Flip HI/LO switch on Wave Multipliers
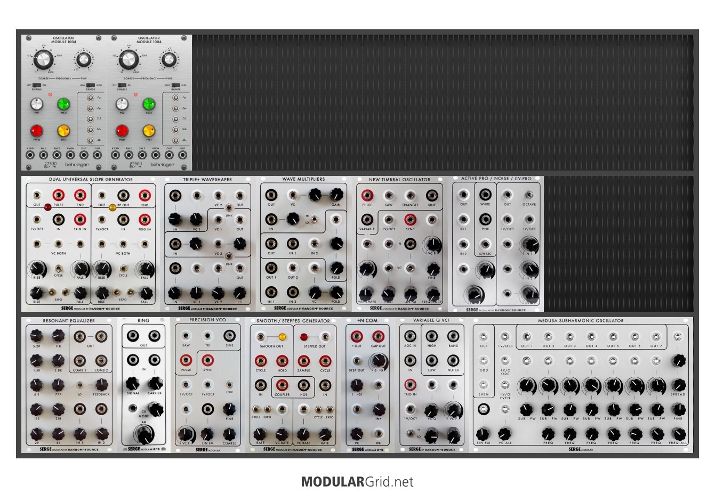The image size is (715, 493). tap(315, 219)
